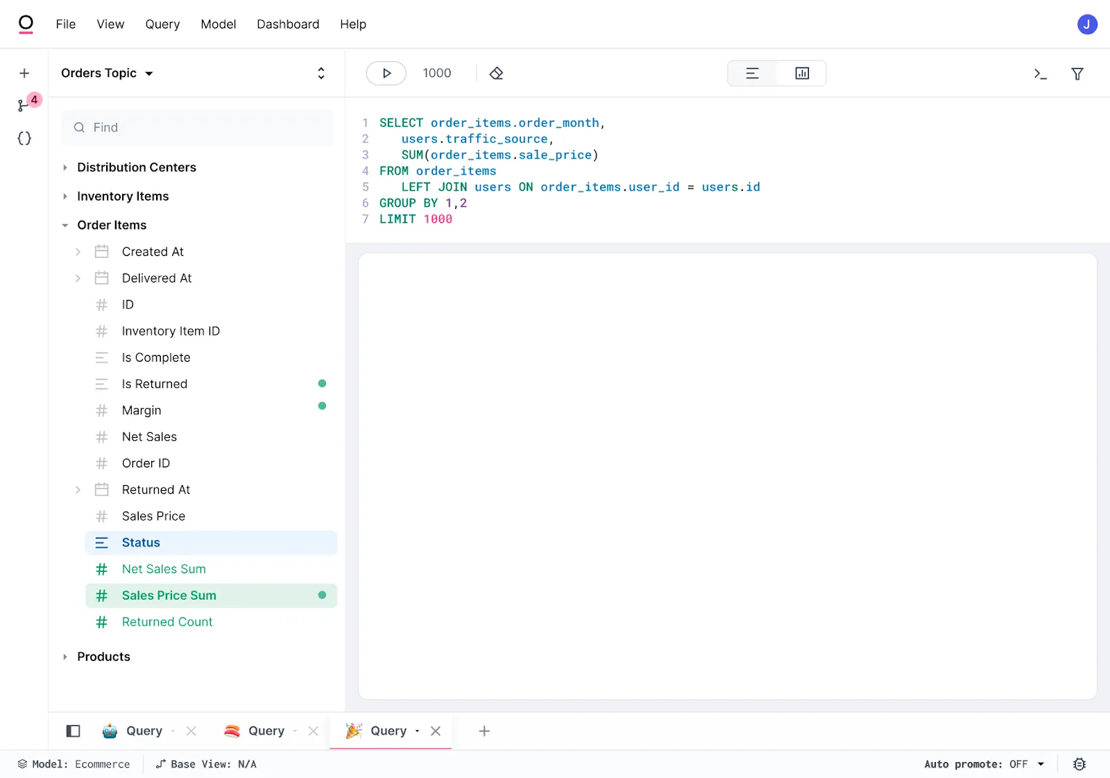Switch to chart visualization view icon
The image size is (1110, 778).
click(802, 73)
